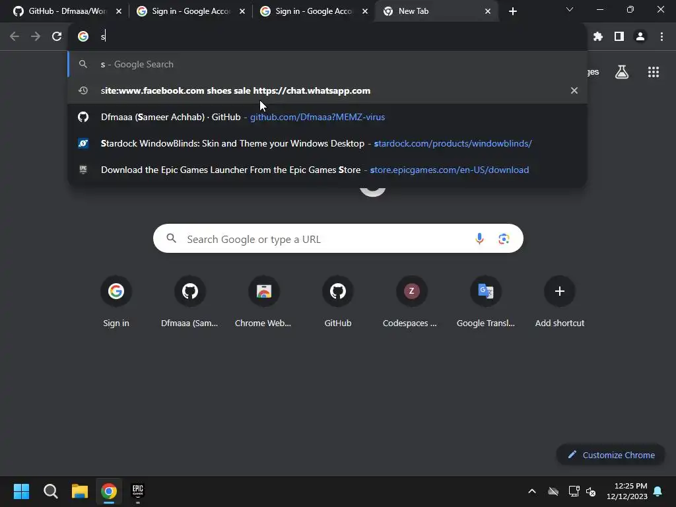The width and height of the screenshot is (676, 507).
Task: Open the Search Labs flask icon
Action: point(622,72)
